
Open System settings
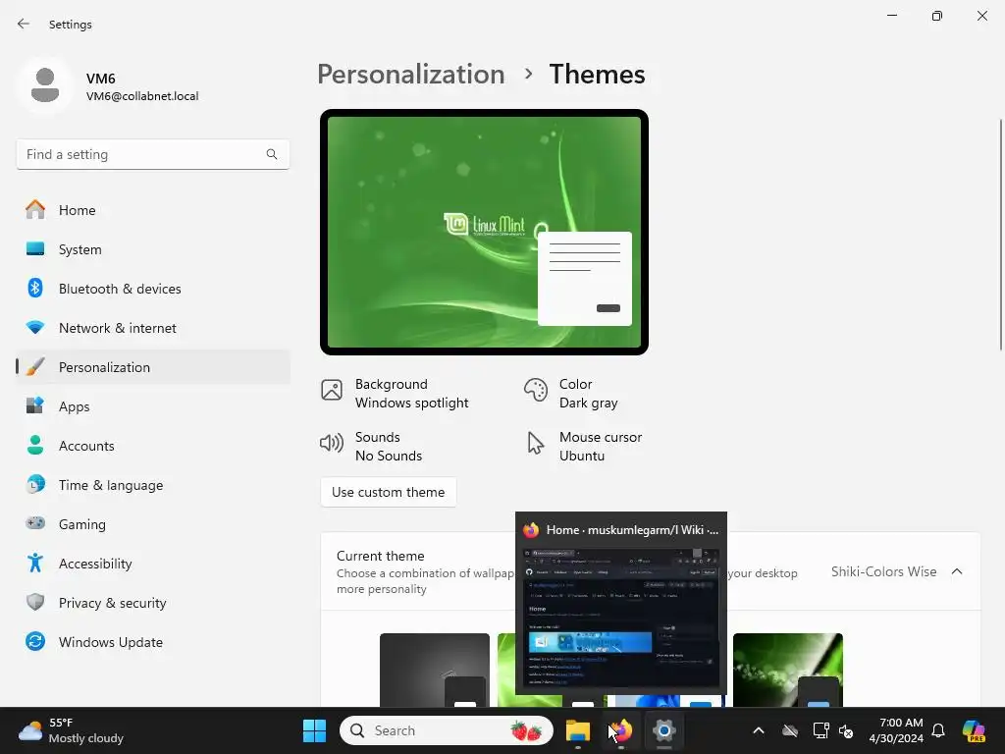click(x=152, y=249)
